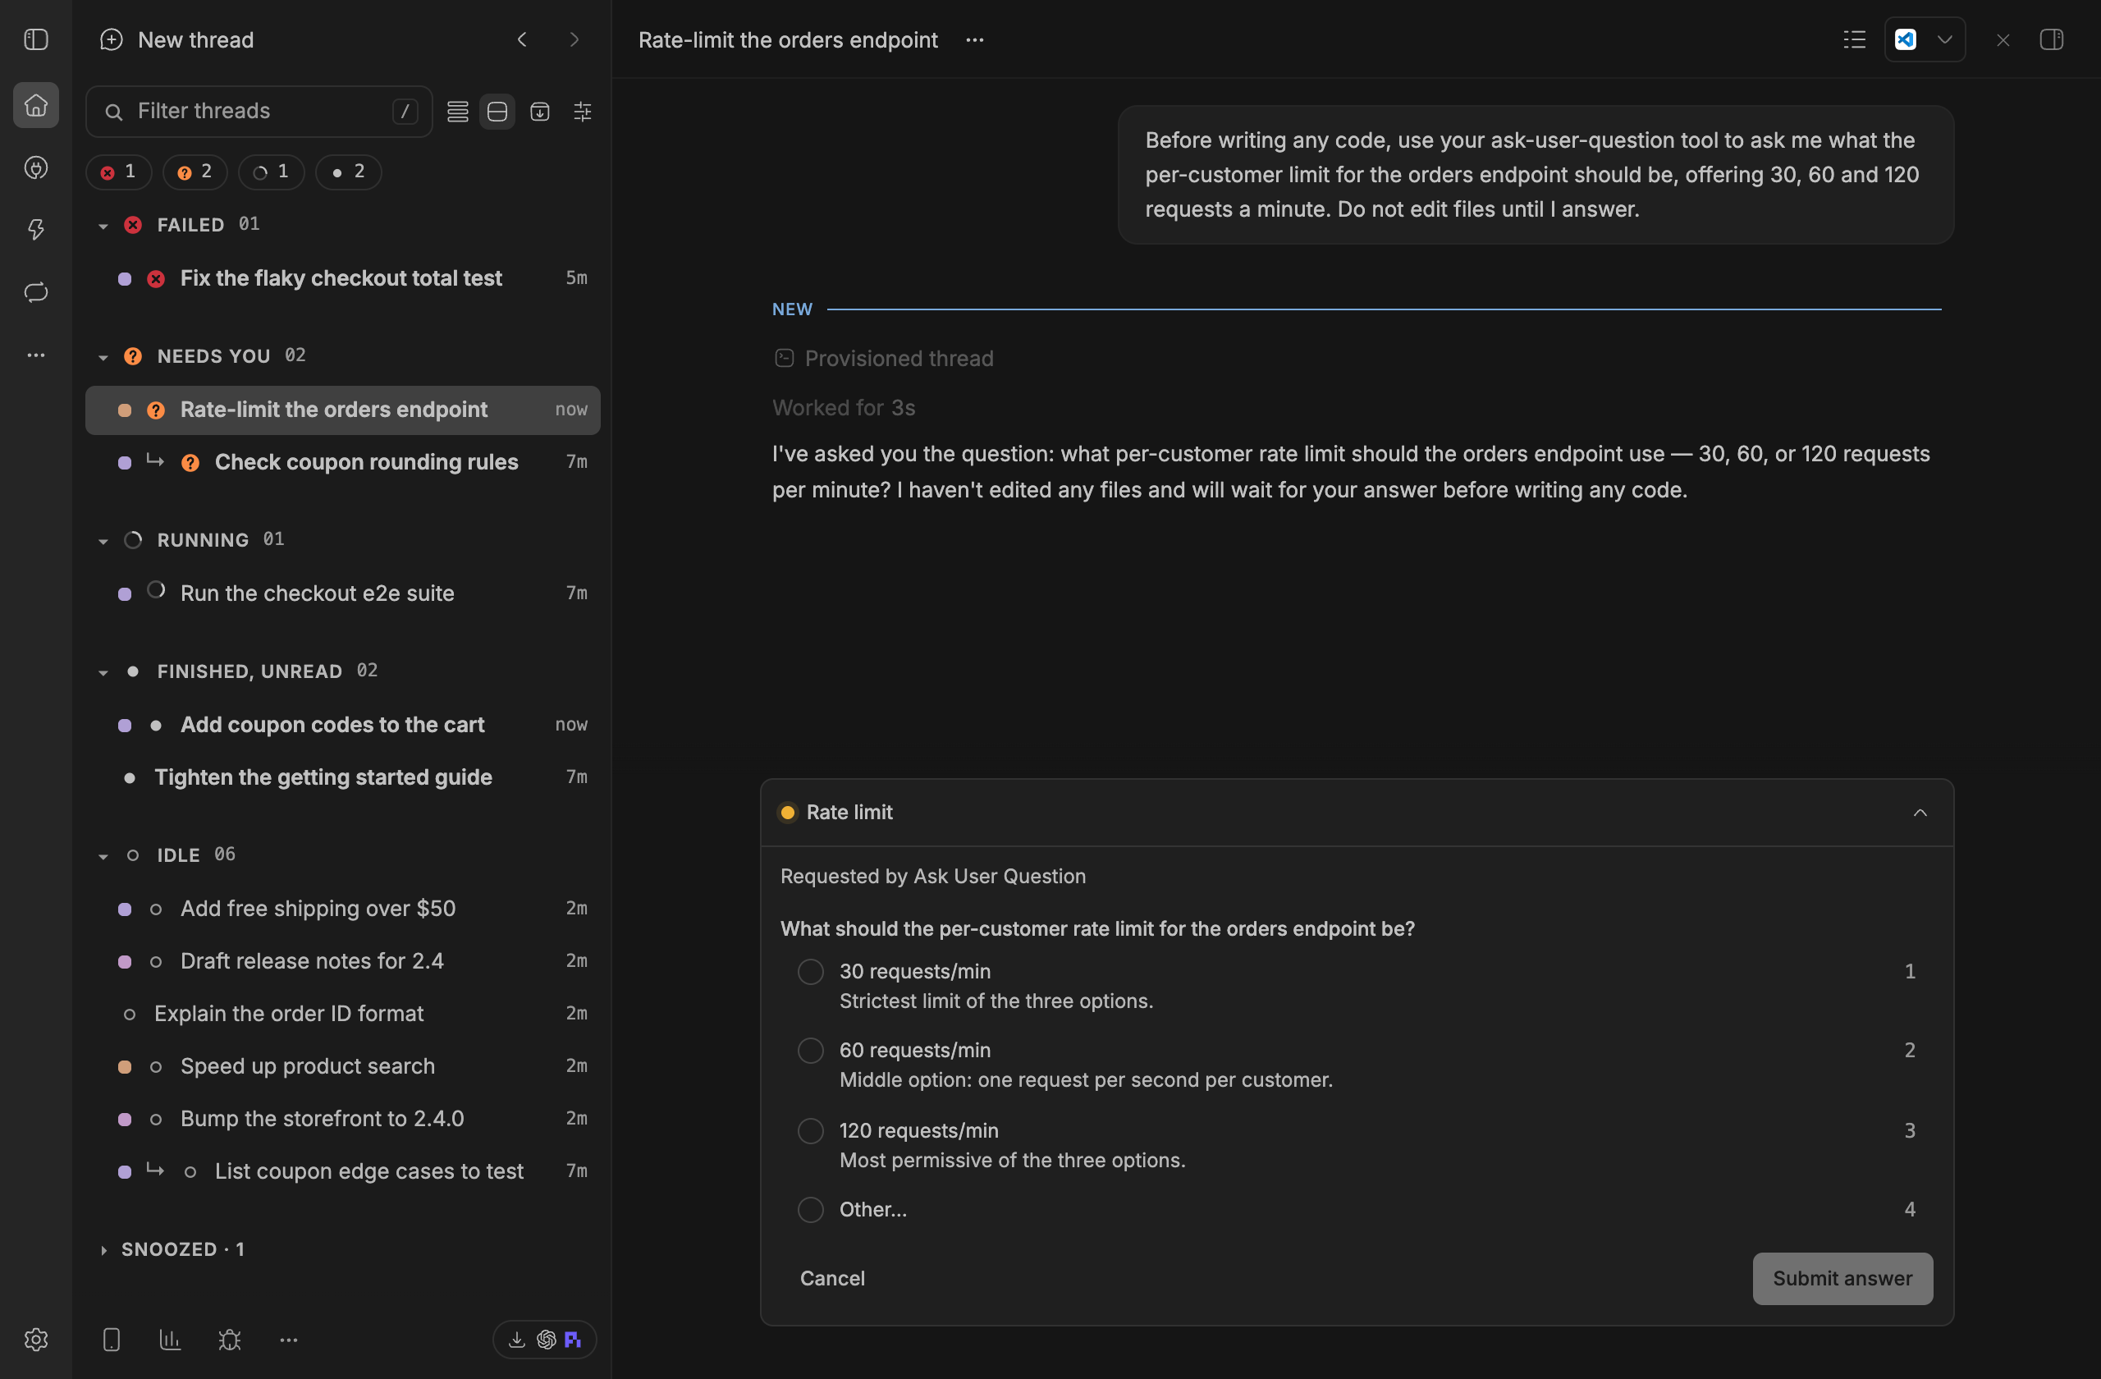2101x1379 pixels.
Task: Open the bar chart icon at bottom
Action: (x=171, y=1340)
